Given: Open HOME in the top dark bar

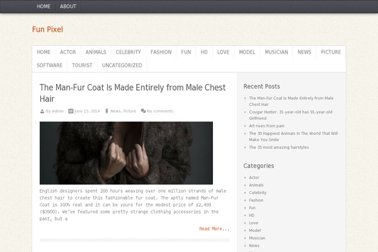Looking at the screenshot, I should pos(43,6).
